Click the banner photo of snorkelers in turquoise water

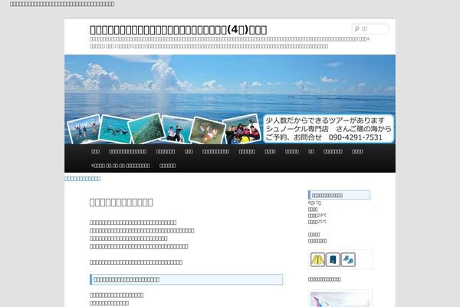(x=115, y=129)
